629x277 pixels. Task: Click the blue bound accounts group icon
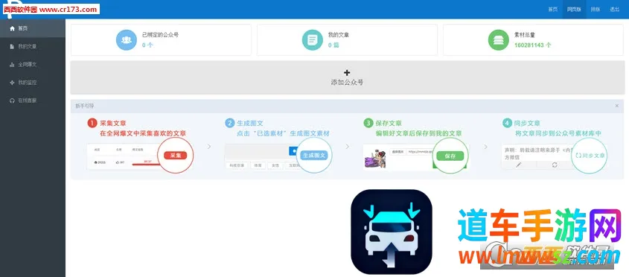click(x=127, y=39)
